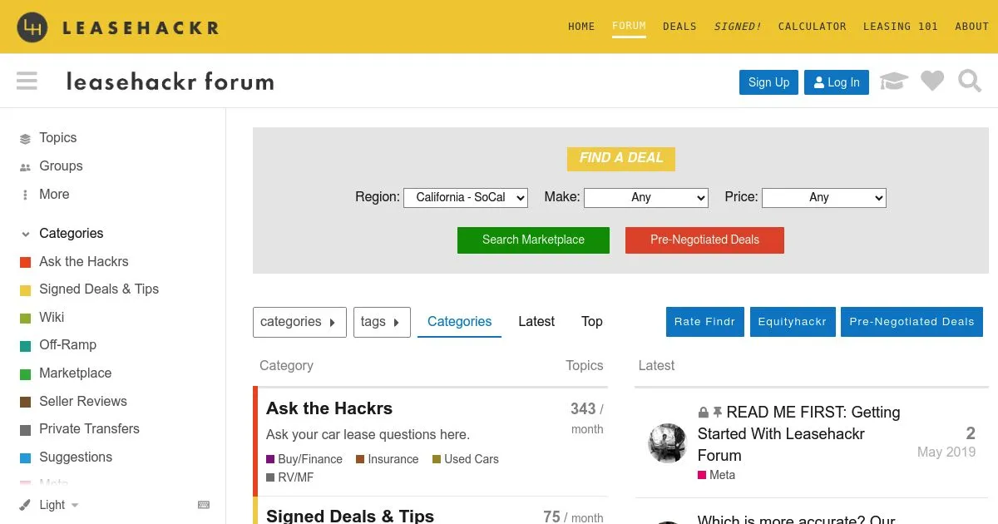Open the Buy/Finance subcategory
Viewport: 998px width, 524px height.
[304, 459]
